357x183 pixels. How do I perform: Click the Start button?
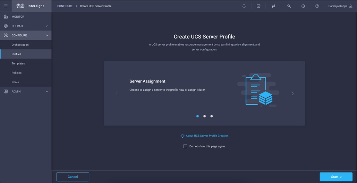click(x=336, y=177)
